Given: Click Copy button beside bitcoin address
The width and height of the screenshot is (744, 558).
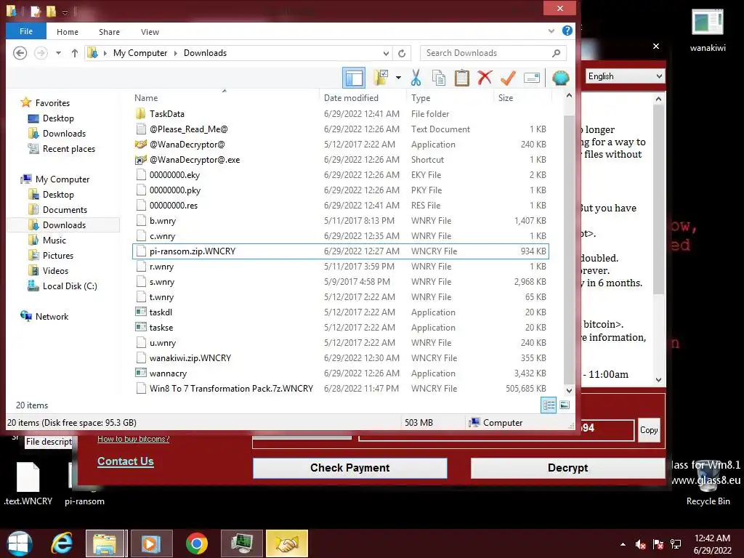Looking at the screenshot, I should pyautogui.click(x=649, y=430).
